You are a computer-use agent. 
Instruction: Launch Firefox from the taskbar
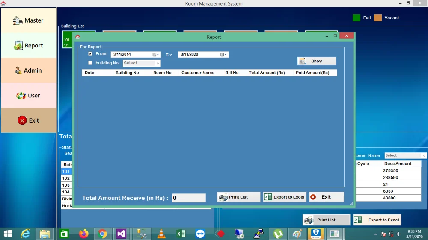tap(83, 234)
